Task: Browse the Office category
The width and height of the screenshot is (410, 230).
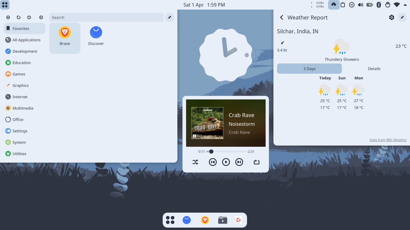Action: point(25,119)
